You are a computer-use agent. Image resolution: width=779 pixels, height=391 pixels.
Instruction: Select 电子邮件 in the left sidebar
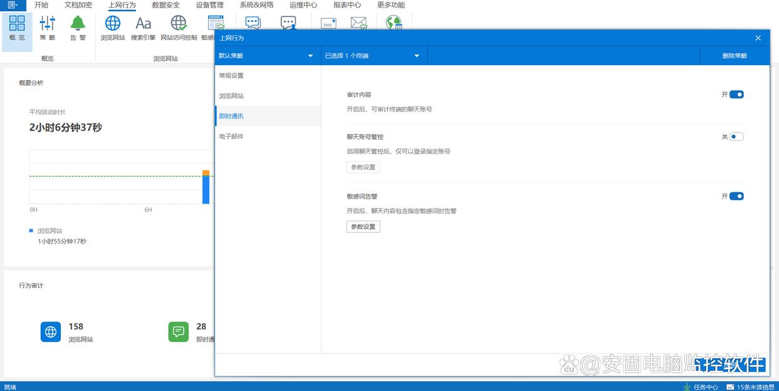231,136
